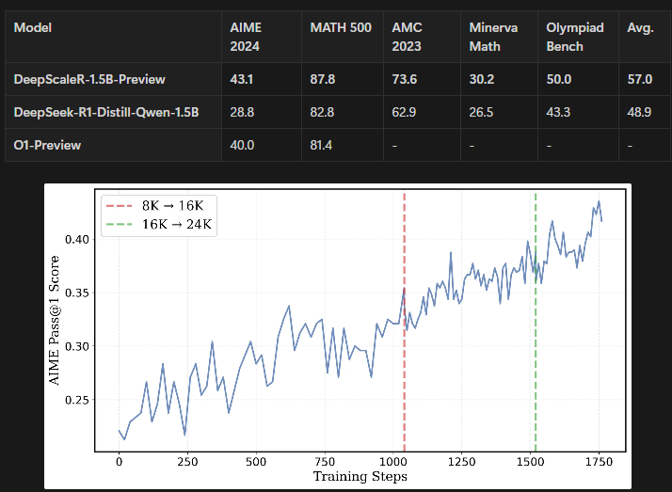Click the 1000 x-axis tick label
Viewport: 672px width, 492px height.
point(393,462)
